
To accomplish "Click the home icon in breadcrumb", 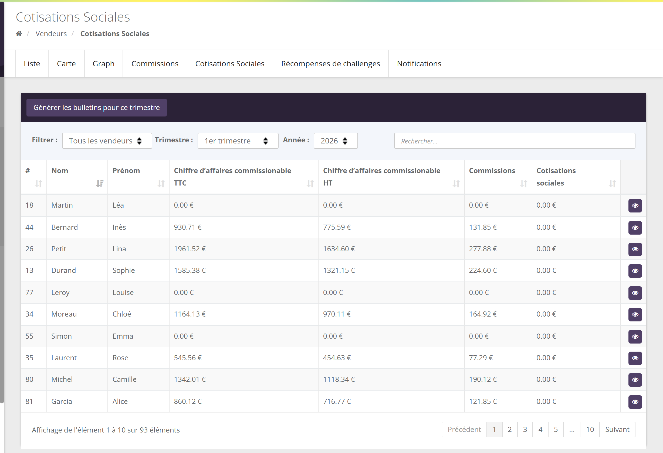I will pyautogui.click(x=19, y=34).
